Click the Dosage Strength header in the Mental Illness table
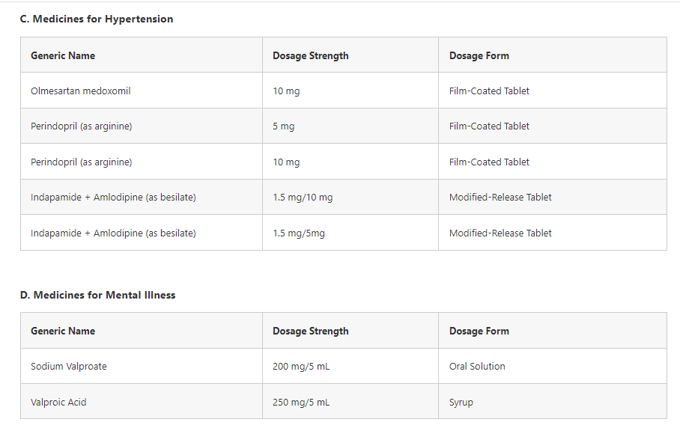 (x=311, y=331)
